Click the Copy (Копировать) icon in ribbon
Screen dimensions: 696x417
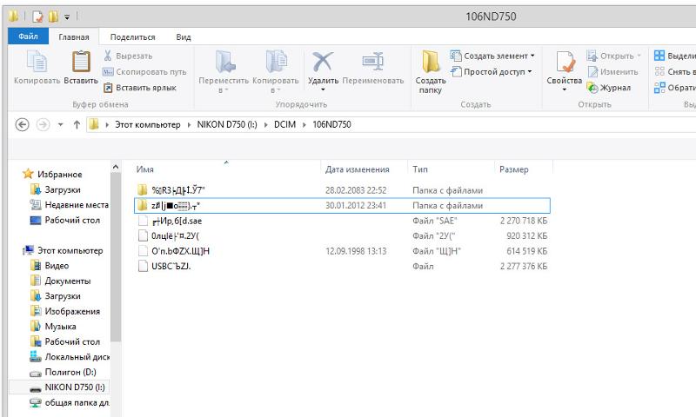pyautogui.click(x=37, y=63)
